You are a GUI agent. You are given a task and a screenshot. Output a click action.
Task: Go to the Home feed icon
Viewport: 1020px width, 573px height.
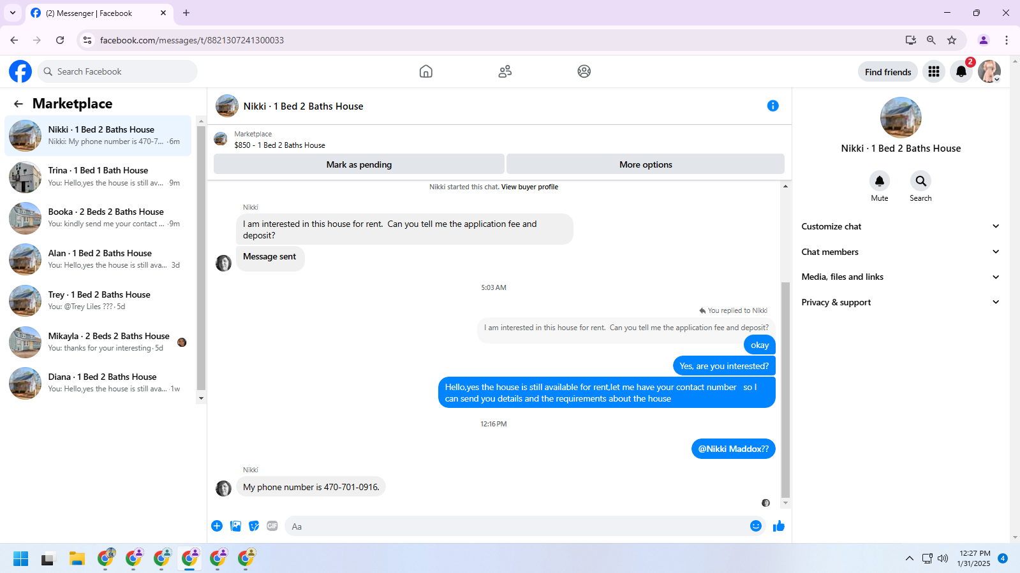(x=426, y=71)
